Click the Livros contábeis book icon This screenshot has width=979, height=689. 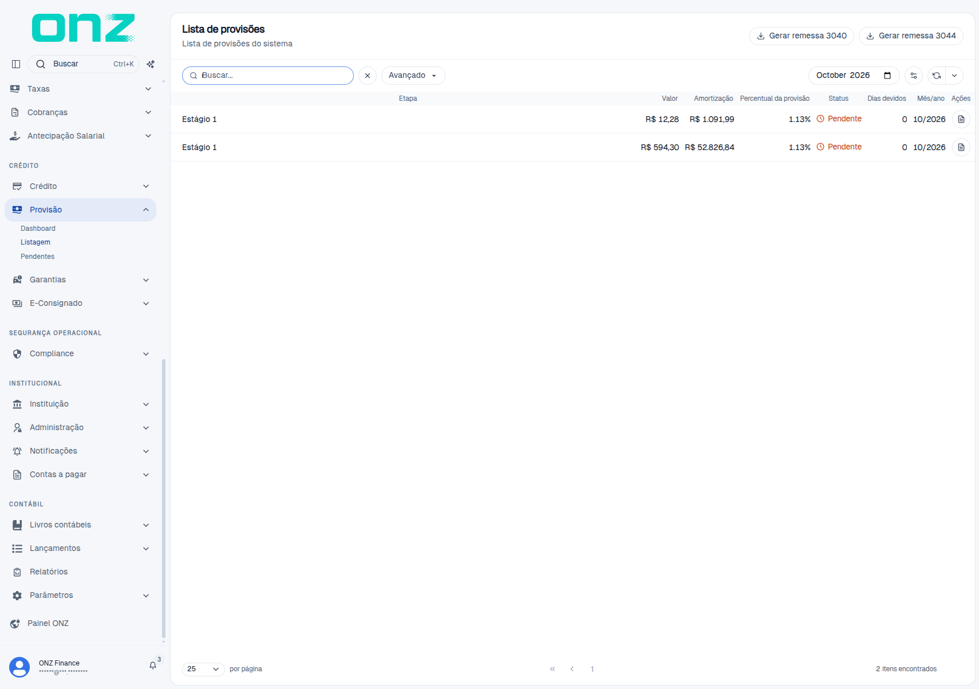(17, 525)
